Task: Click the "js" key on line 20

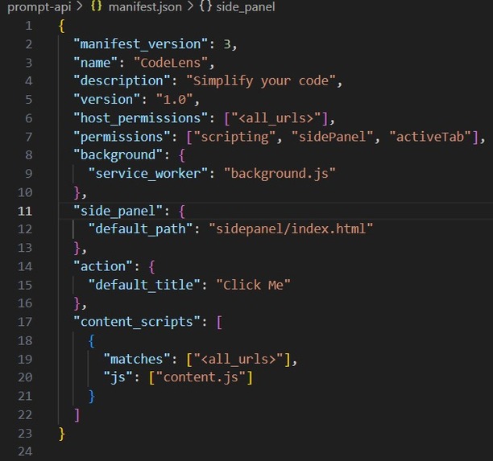Action: (118, 377)
